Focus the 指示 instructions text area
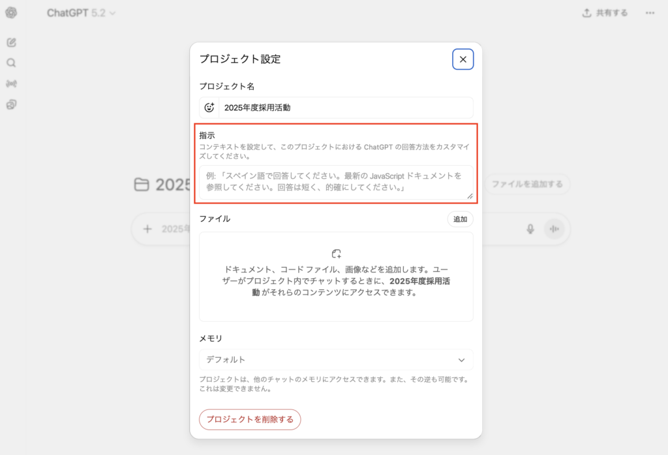 336,182
